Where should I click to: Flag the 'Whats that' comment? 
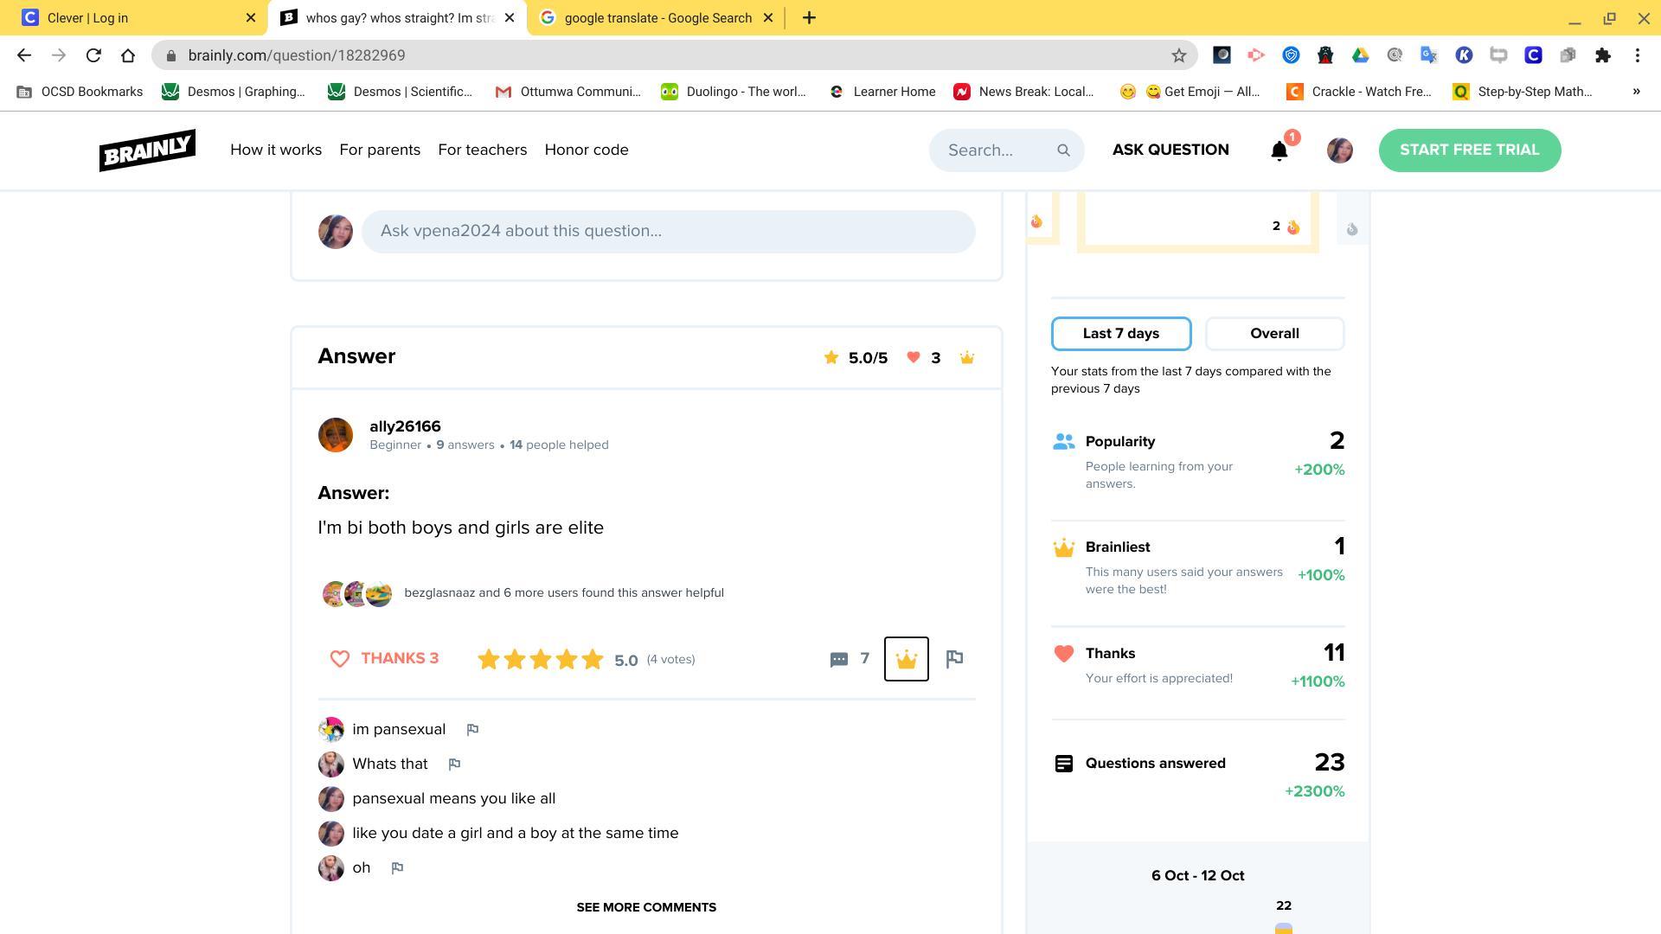point(454,764)
